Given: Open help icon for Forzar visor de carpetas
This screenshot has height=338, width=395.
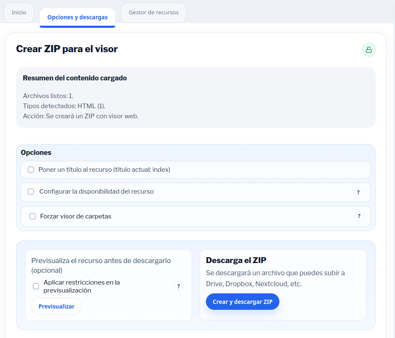Looking at the screenshot, I should tap(359, 216).
